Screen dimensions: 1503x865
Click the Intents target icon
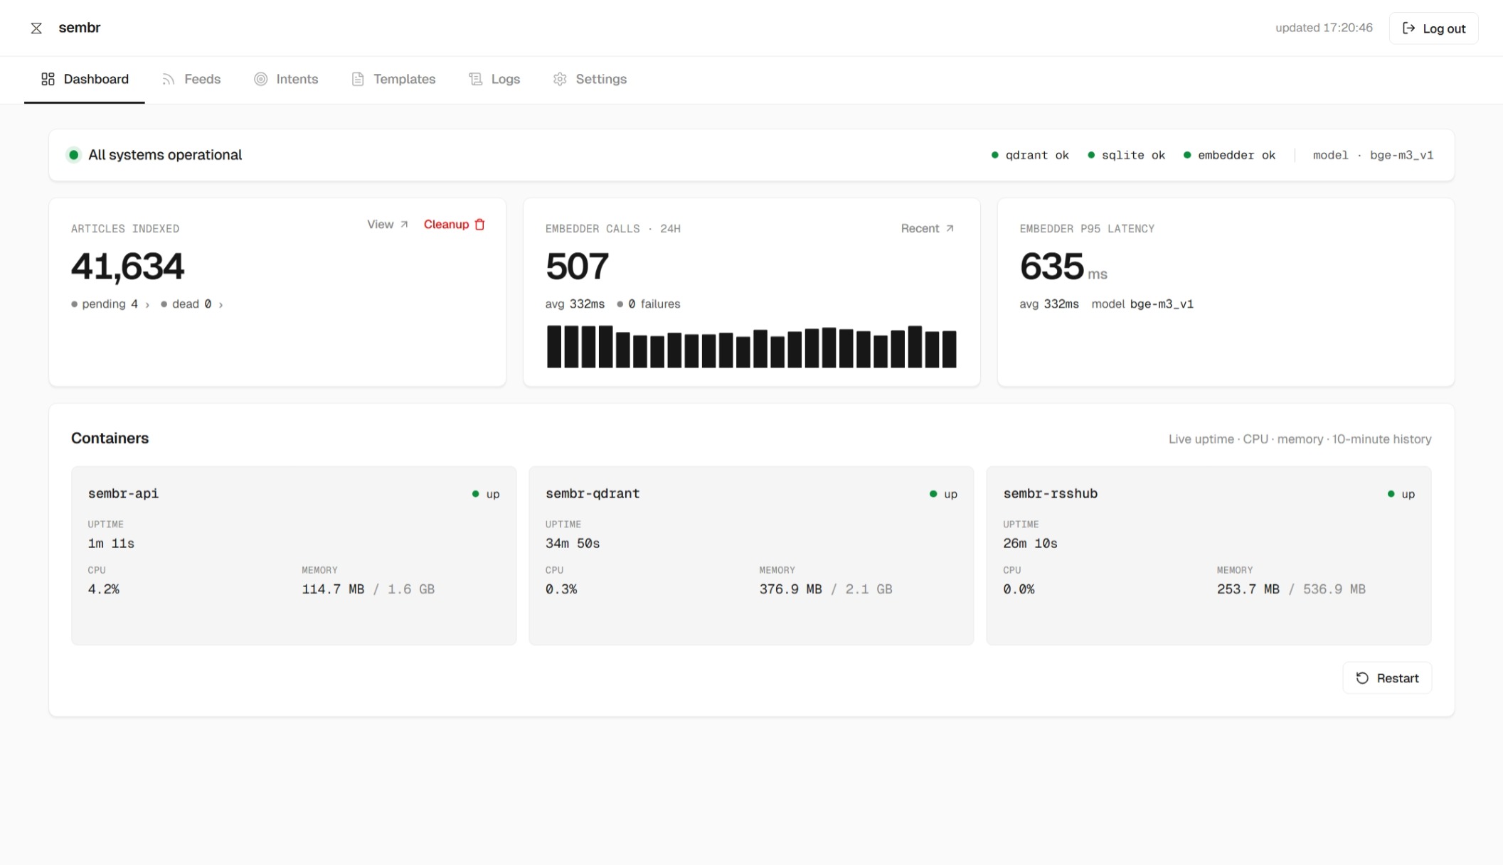point(261,79)
